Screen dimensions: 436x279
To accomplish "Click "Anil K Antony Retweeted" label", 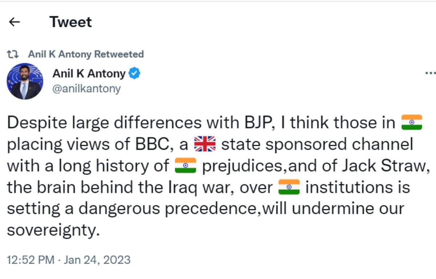I will 86,54.
